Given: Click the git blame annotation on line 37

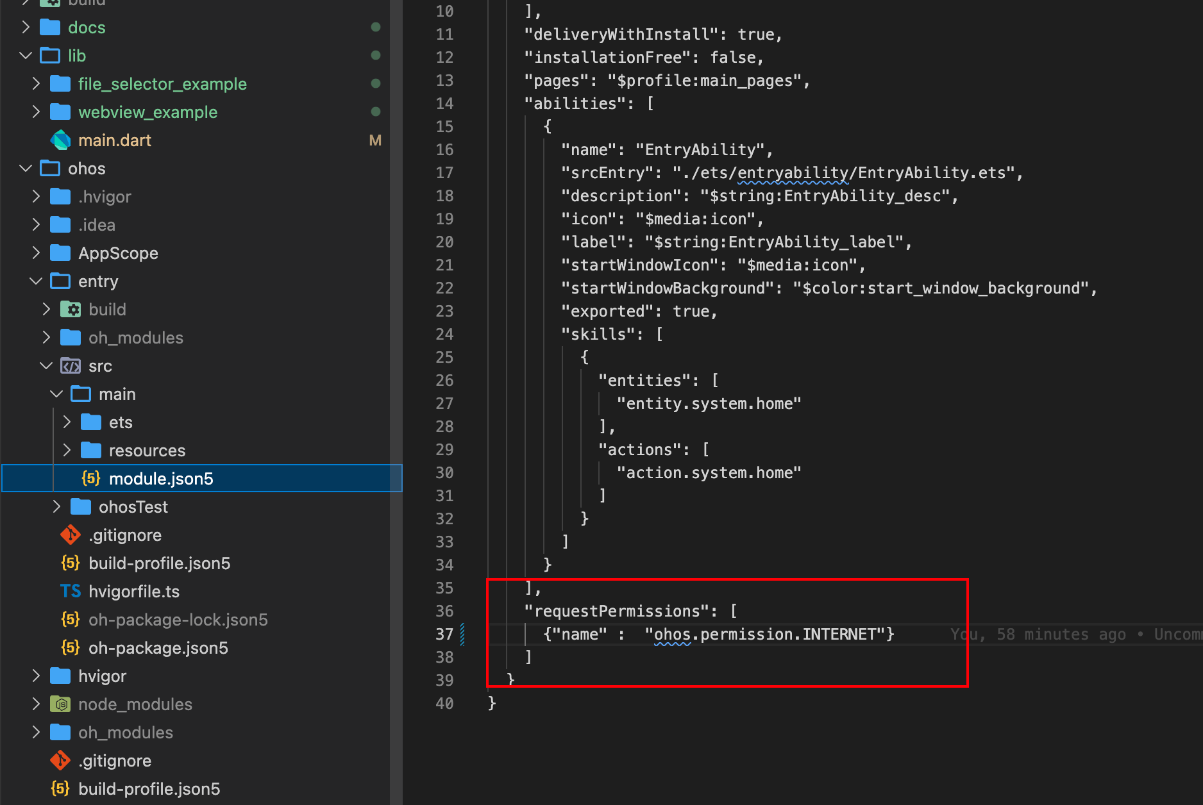Looking at the screenshot, I should click(x=1076, y=634).
